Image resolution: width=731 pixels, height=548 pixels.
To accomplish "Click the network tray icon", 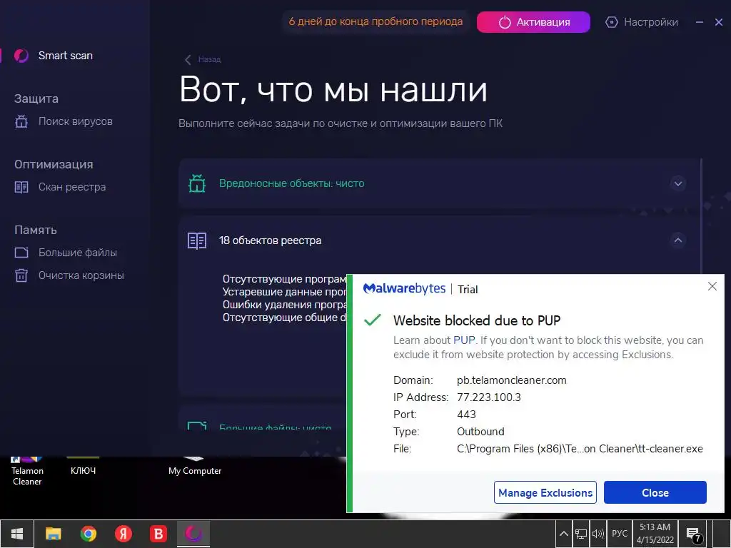I will coord(581,534).
